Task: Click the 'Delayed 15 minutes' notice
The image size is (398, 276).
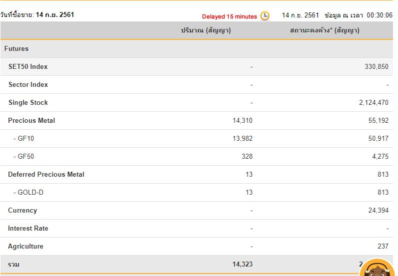Action: pos(229,17)
